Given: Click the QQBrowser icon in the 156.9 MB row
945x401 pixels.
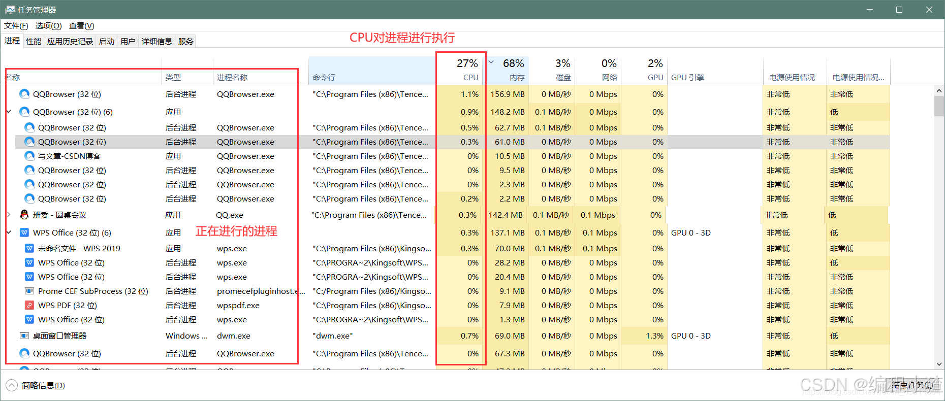Looking at the screenshot, I should 24,94.
